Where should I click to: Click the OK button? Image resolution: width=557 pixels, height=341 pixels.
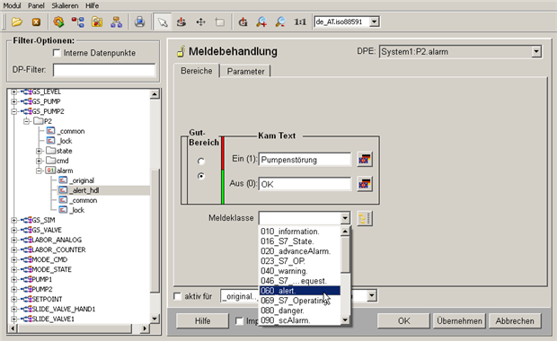coord(404,320)
